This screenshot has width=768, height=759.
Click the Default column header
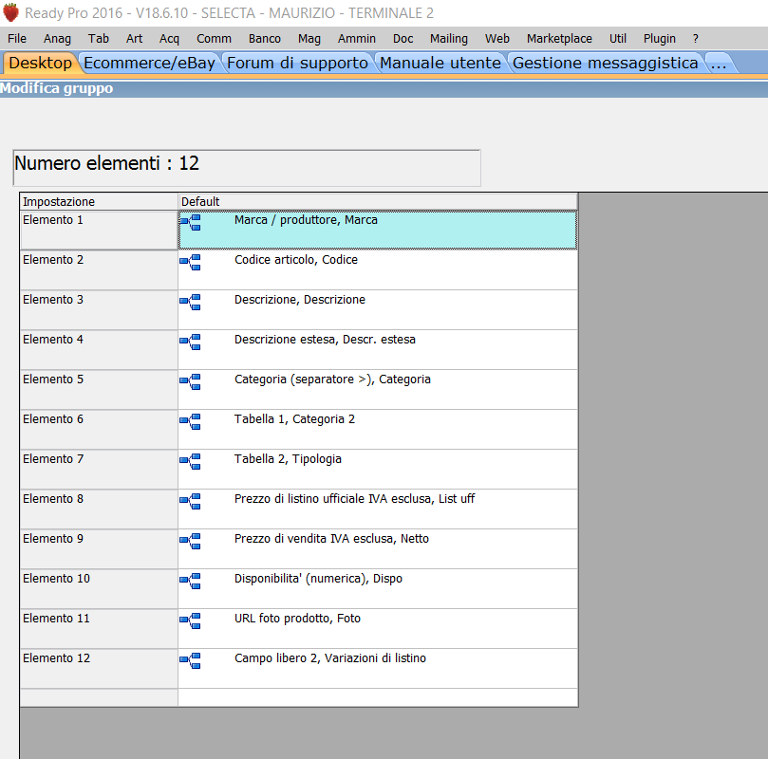pyautogui.click(x=378, y=202)
